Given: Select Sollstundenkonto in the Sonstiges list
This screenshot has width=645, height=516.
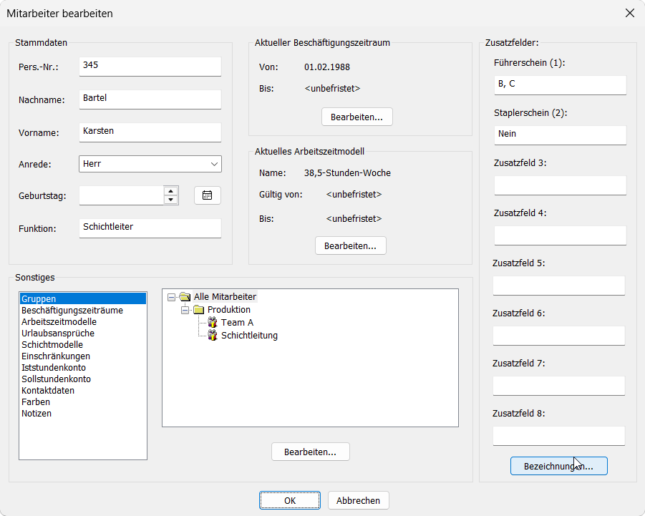Looking at the screenshot, I should tap(82, 379).
